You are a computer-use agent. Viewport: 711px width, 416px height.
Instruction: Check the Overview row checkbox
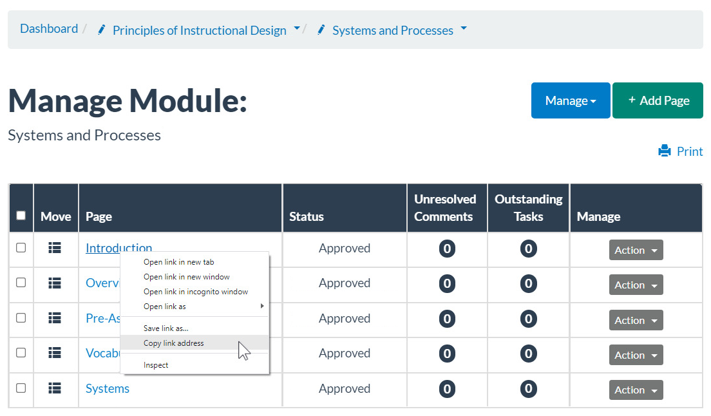[x=21, y=282]
